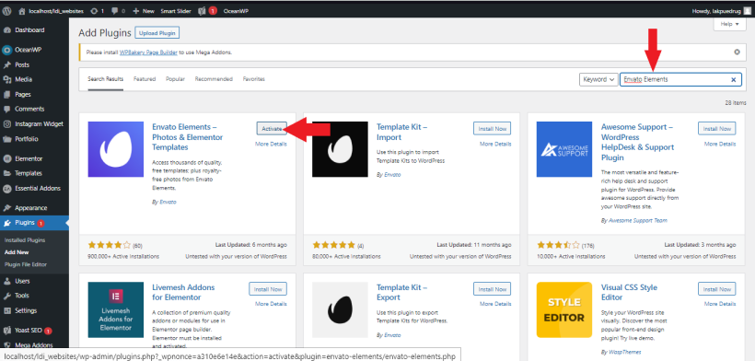The width and height of the screenshot is (755, 361).
Task: Open More Details for Template Kit – Import
Action: [x=495, y=144]
